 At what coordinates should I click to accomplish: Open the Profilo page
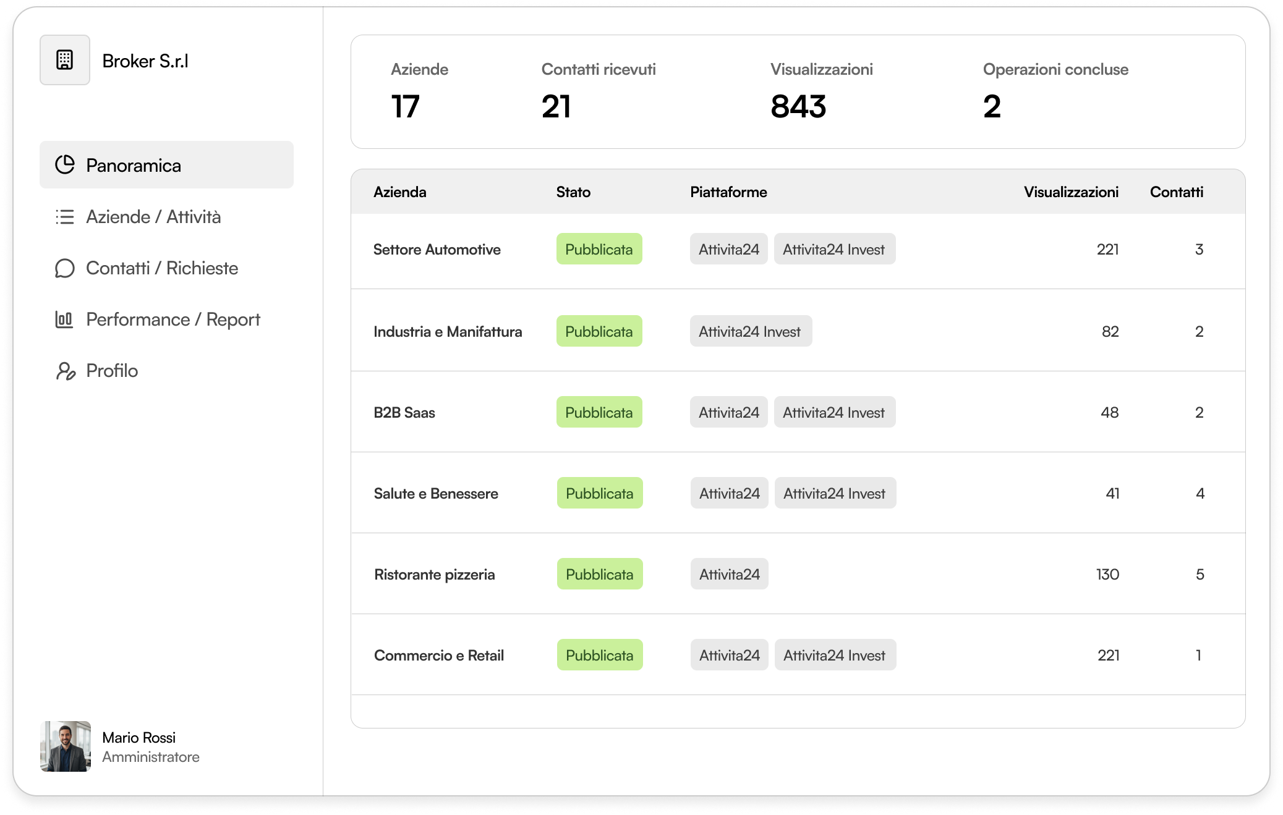tap(112, 371)
